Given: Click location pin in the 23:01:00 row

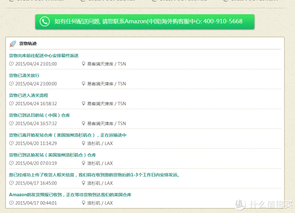Looking at the screenshot, I should point(84,64).
